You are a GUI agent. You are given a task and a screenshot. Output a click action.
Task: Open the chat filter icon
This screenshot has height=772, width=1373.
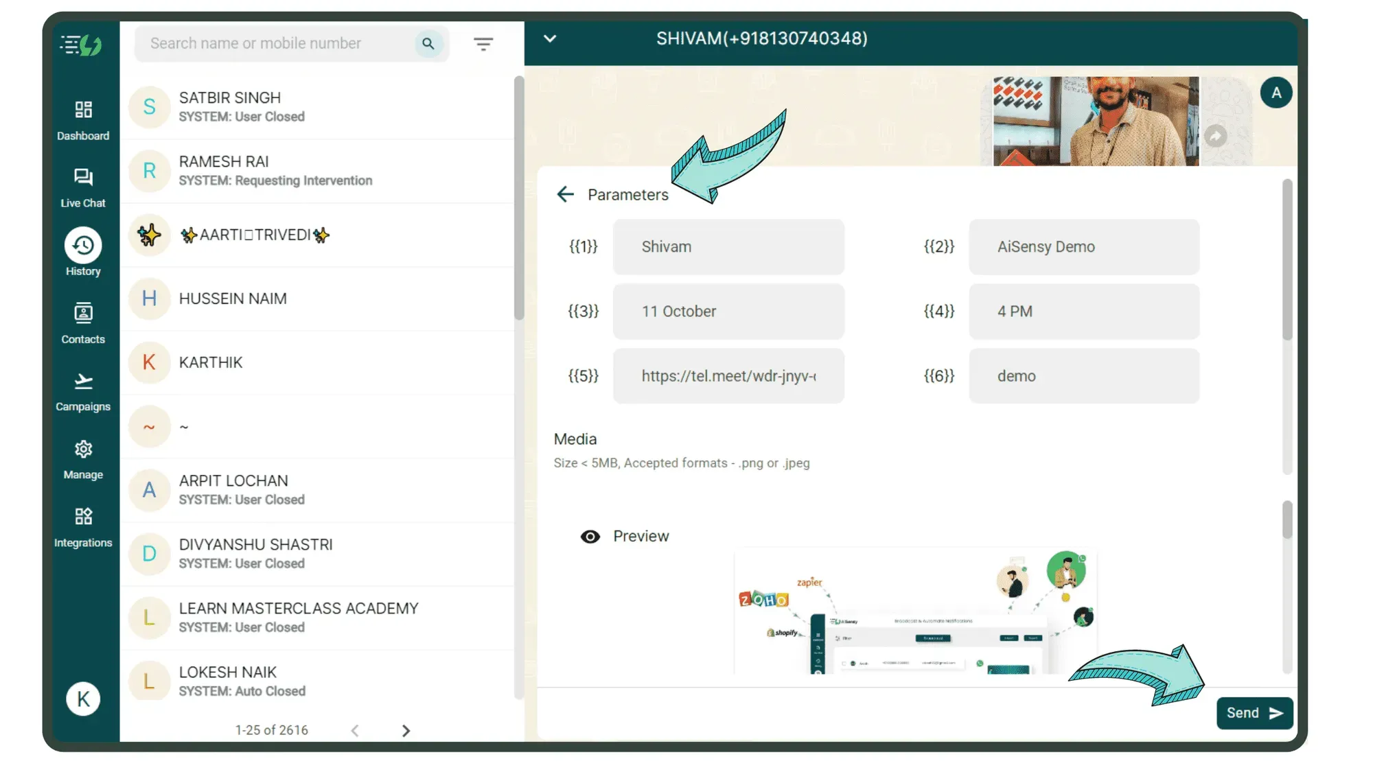[x=483, y=45]
